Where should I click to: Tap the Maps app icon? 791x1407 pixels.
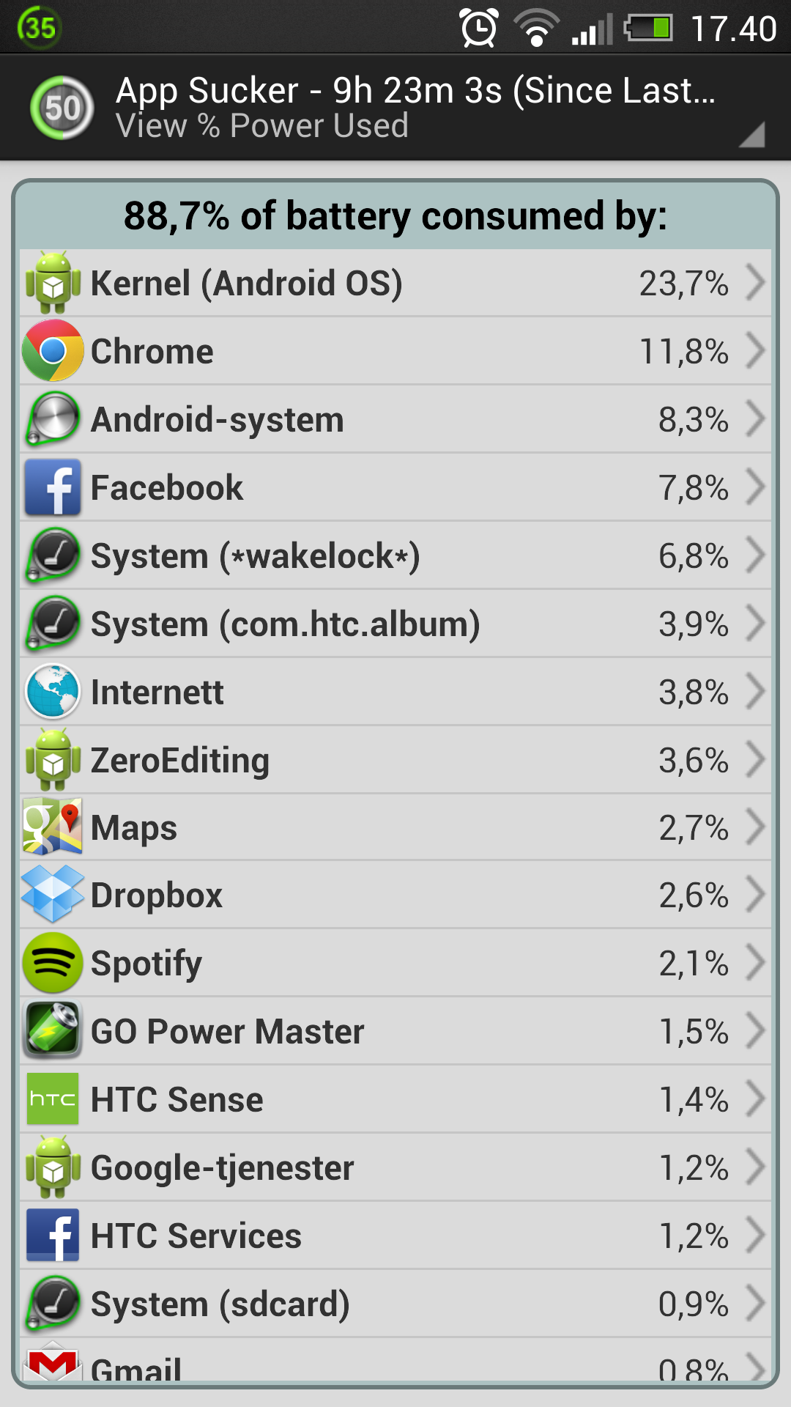[x=53, y=827]
